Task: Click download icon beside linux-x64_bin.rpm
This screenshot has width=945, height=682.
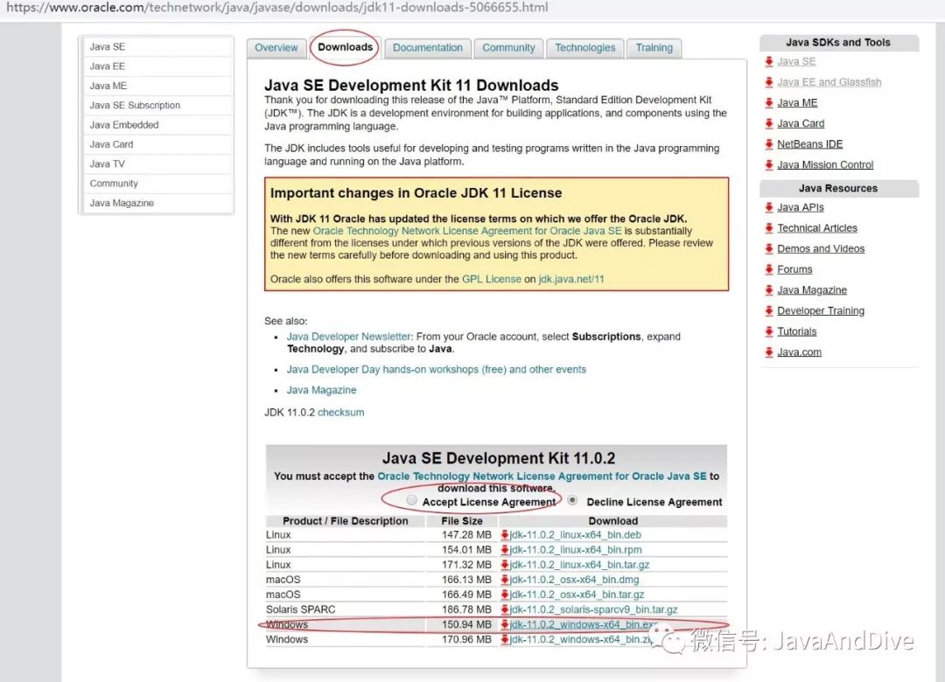Action: tap(505, 550)
